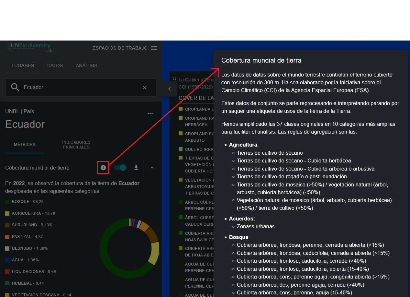Click the info icon for Cobertura mundial de tierra
The height and width of the screenshot is (297, 410).
click(x=103, y=168)
